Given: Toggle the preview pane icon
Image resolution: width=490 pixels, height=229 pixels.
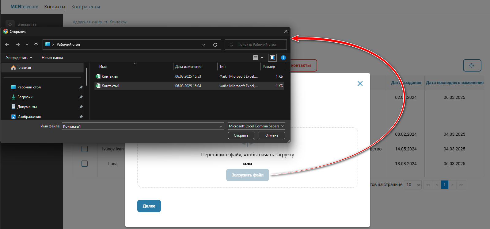Looking at the screenshot, I should (x=272, y=58).
